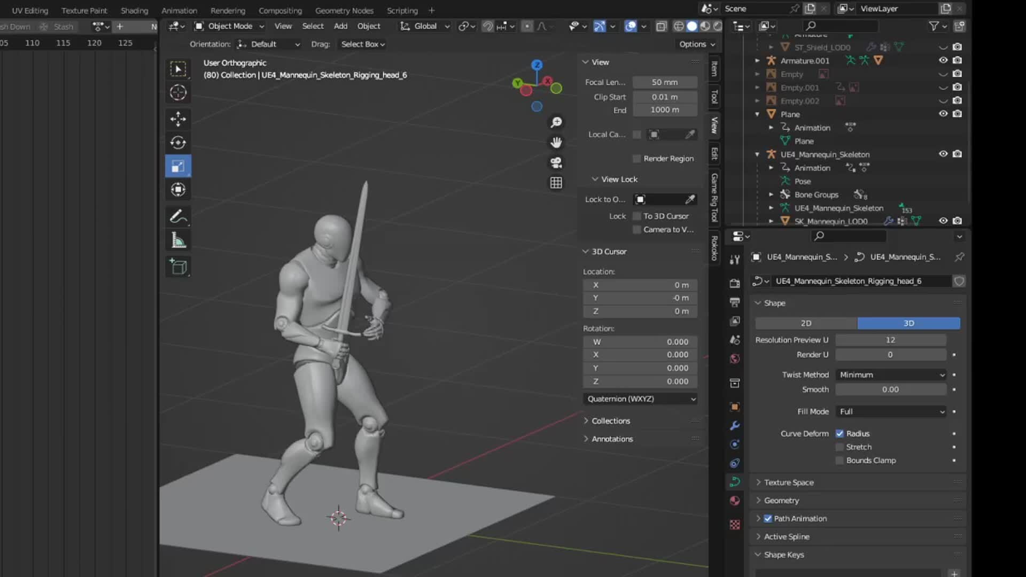This screenshot has width=1026, height=577.
Task: Click the Add Cube tool
Action: pyautogui.click(x=178, y=267)
